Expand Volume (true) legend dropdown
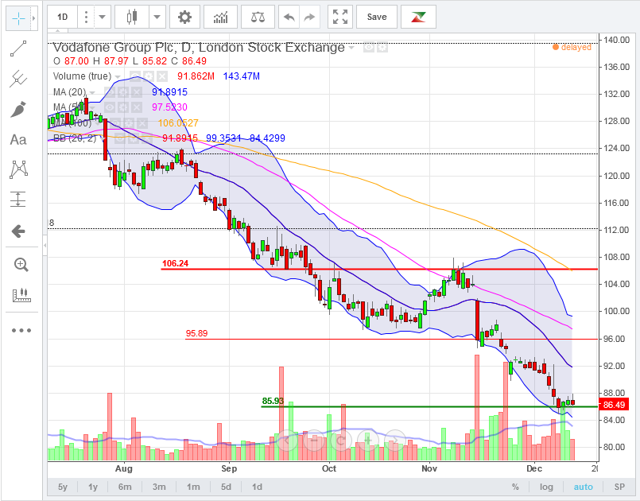The image size is (640, 501). (118, 77)
